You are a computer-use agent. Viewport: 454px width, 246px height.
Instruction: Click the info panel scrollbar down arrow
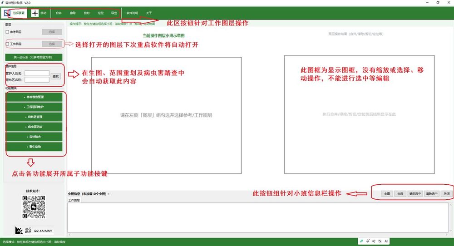(x=450, y=231)
